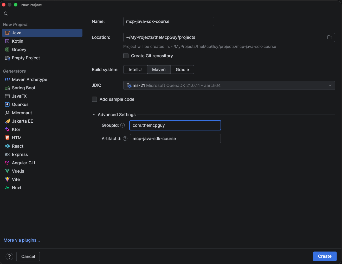Click the Angular CLI logo icon
This screenshot has width=342, height=264.
(x=7, y=163)
